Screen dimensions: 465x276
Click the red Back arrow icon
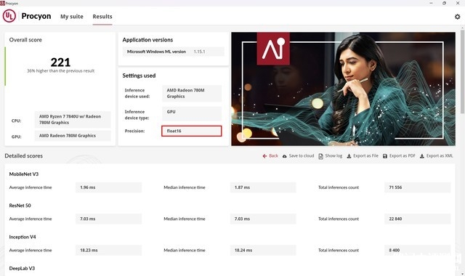(x=264, y=156)
